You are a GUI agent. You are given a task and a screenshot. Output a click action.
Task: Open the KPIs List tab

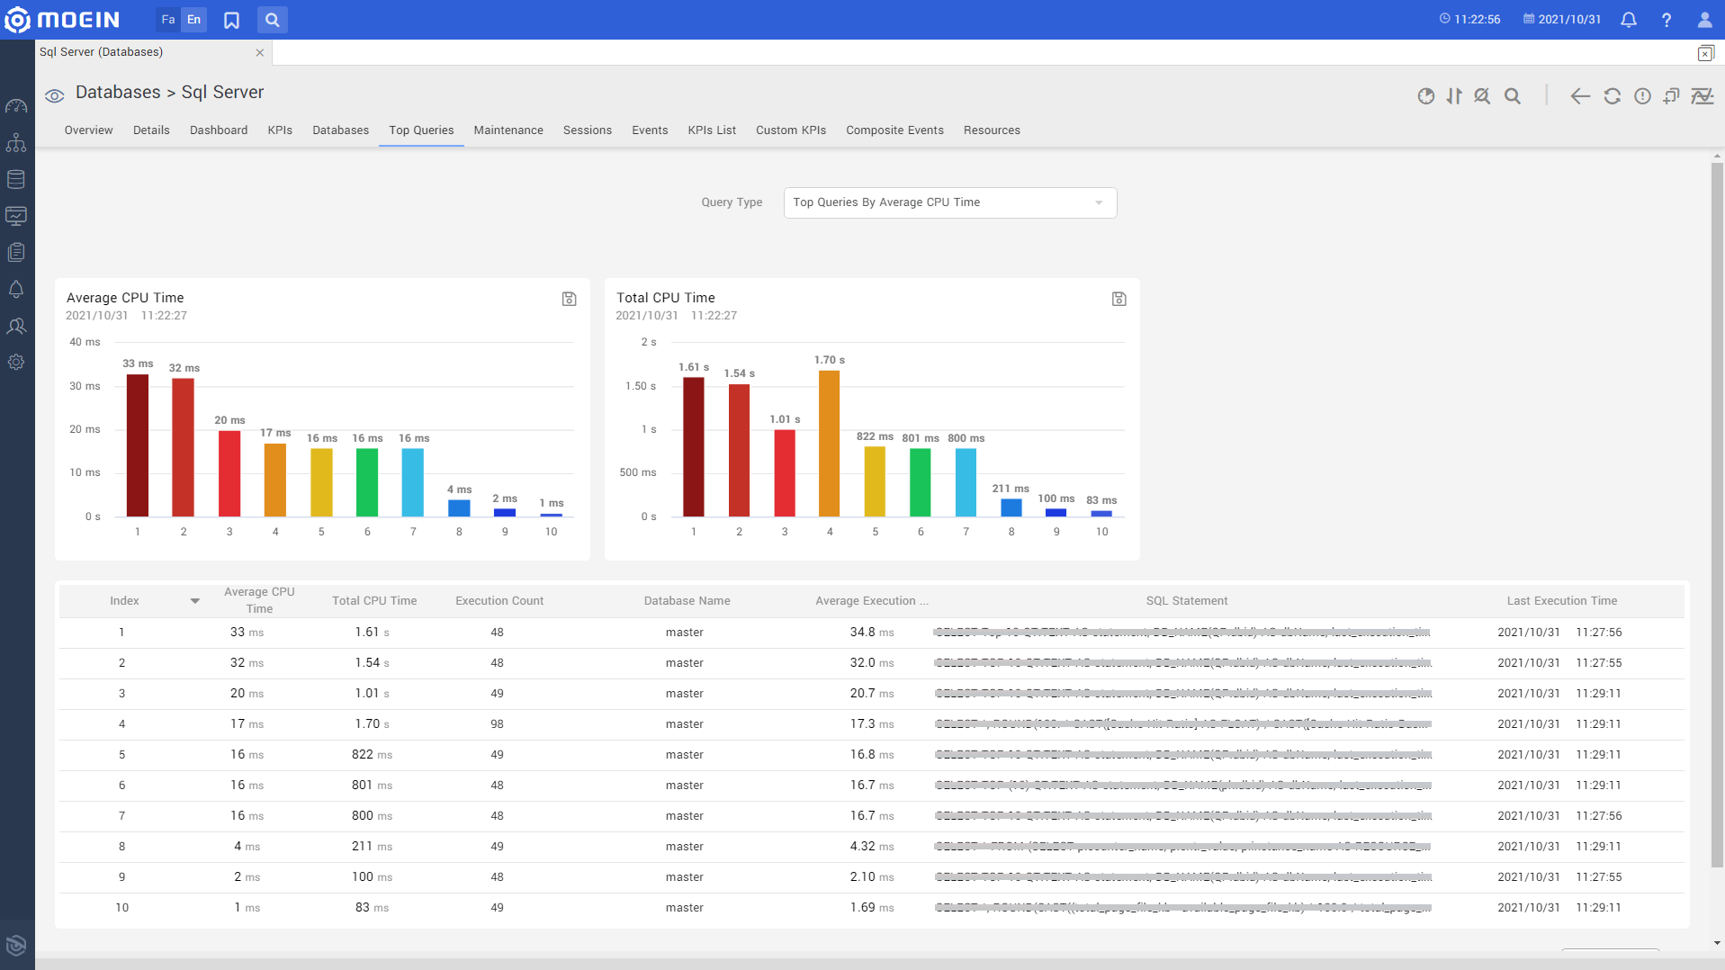point(712,130)
